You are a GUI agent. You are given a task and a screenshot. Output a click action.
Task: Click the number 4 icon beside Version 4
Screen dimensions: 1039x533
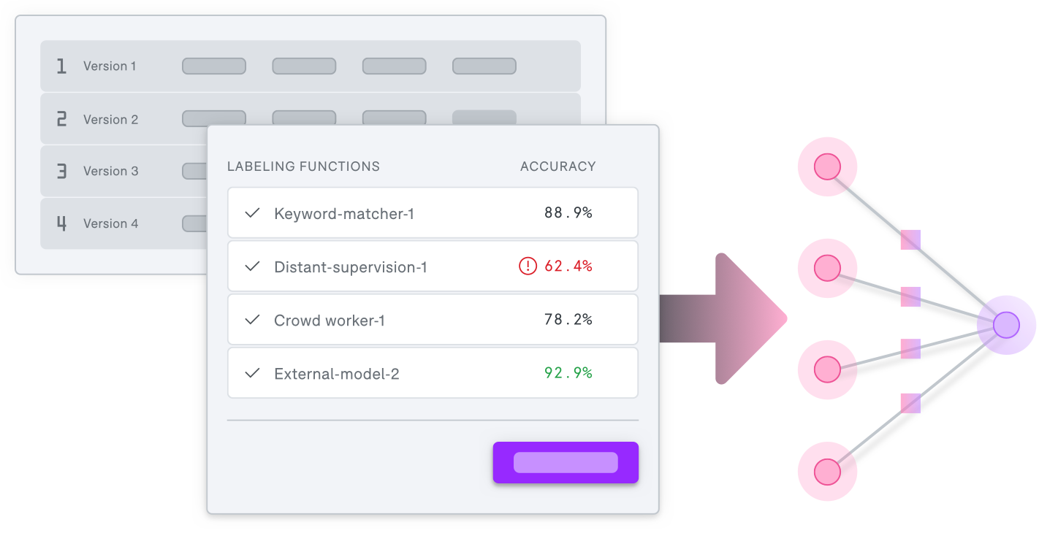[61, 223]
